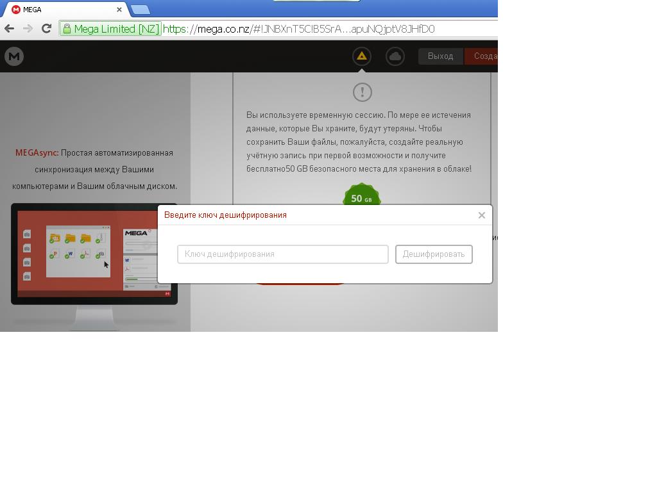Open the cloud drive icon
The height and width of the screenshot is (492, 657).
(x=395, y=56)
